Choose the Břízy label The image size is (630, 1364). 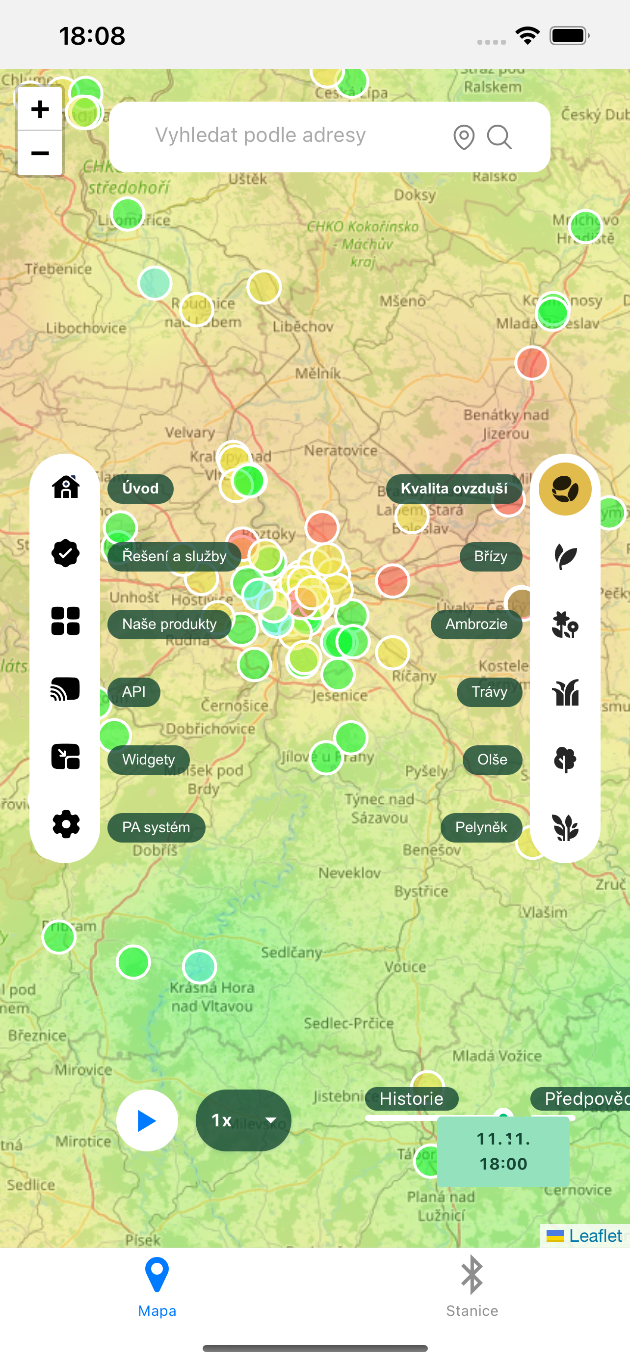(491, 556)
